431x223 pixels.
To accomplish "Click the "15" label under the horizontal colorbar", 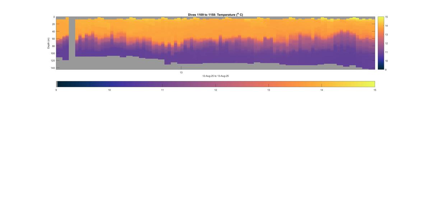I will point(375,90).
